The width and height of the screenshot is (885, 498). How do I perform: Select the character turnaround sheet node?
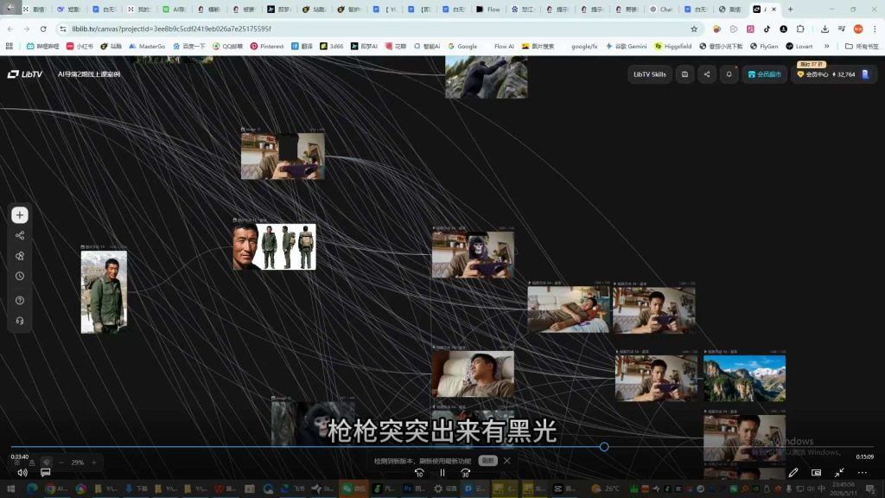[274, 246]
